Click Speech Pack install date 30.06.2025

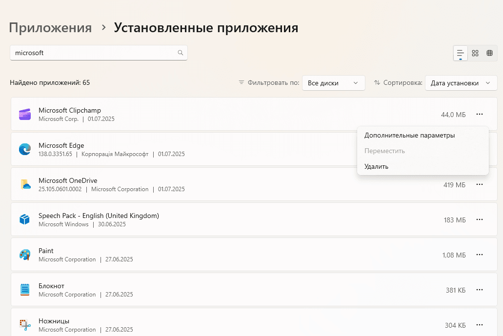tap(112, 224)
